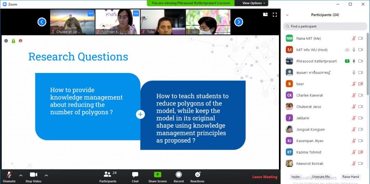Open more options on Nichnan video thumbnail
The height and width of the screenshot is (184, 370).
tap(136, 13)
